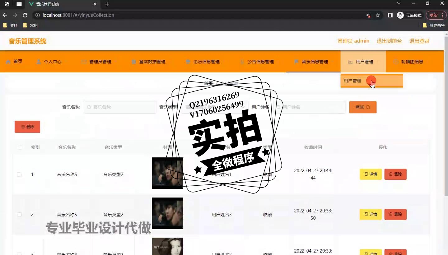The image size is (448, 255).
Task: Click the cover thumbnail in row 1
Action: (167, 173)
